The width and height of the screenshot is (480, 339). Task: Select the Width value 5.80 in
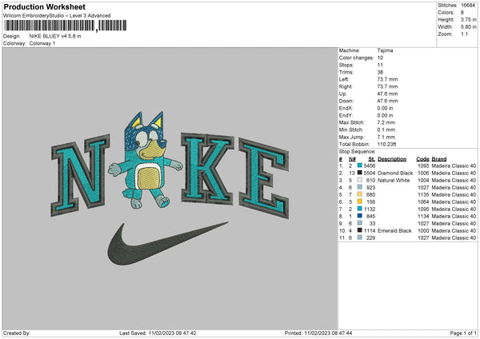(468, 27)
